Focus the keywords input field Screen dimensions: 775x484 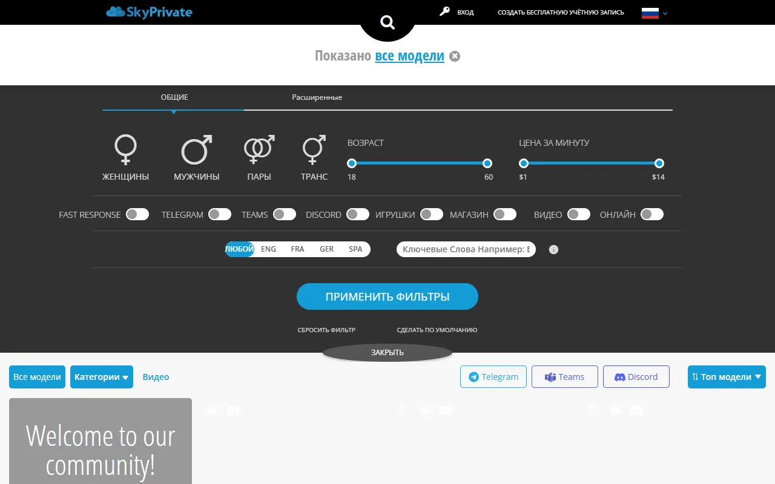coord(466,249)
